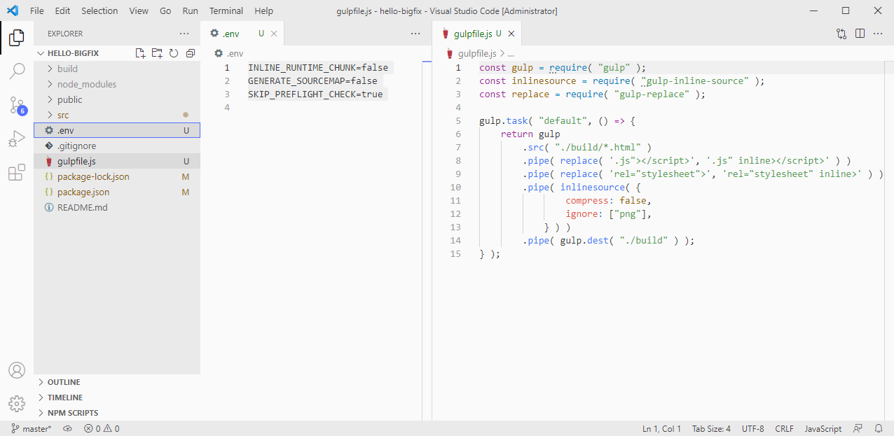Open README.md from the Explorer
The width and height of the screenshot is (894, 436).
tap(117, 207)
